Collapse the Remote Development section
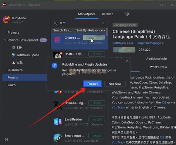The image size is (176, 145). [x=5, y=40]
